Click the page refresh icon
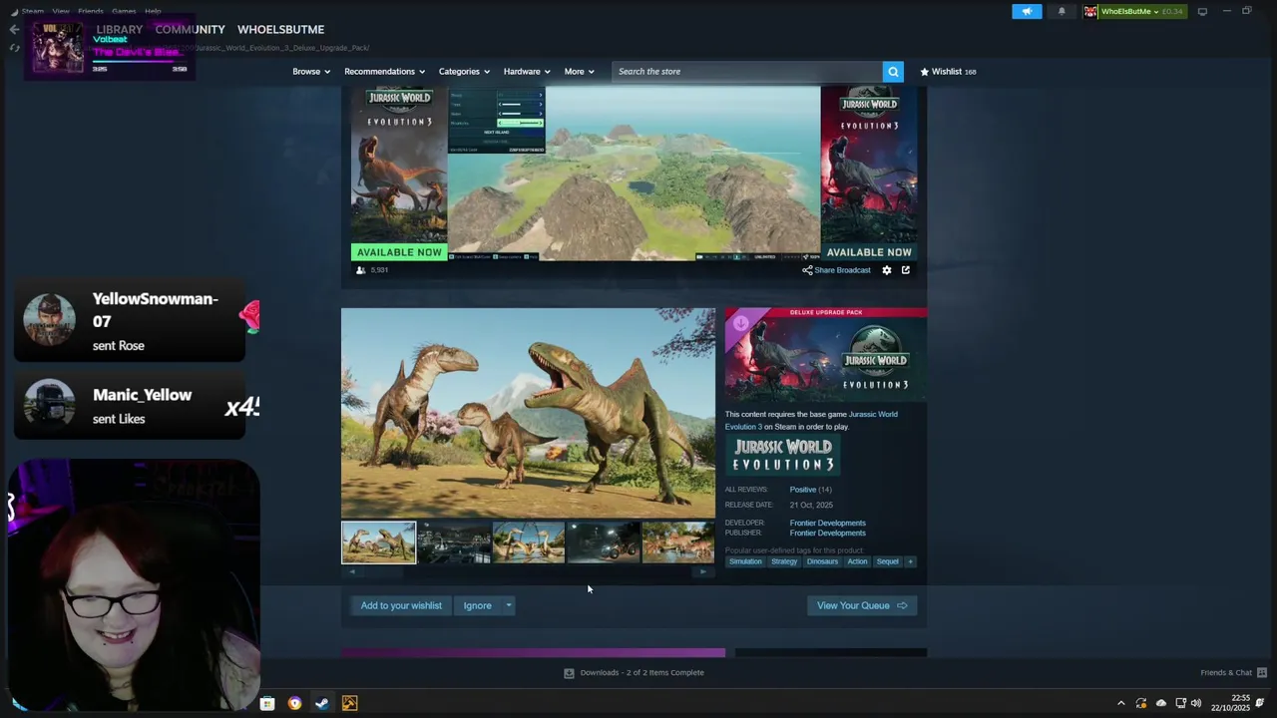The height and width of the screenshot is (718, 1277). pos(14,47)
